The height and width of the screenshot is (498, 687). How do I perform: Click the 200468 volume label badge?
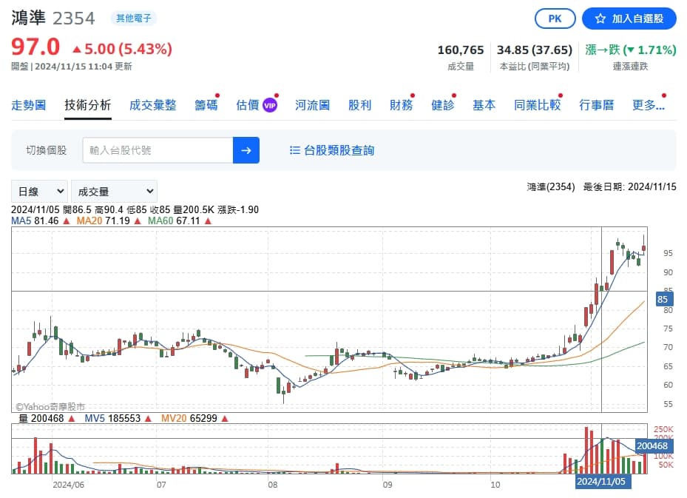[652, 446]
